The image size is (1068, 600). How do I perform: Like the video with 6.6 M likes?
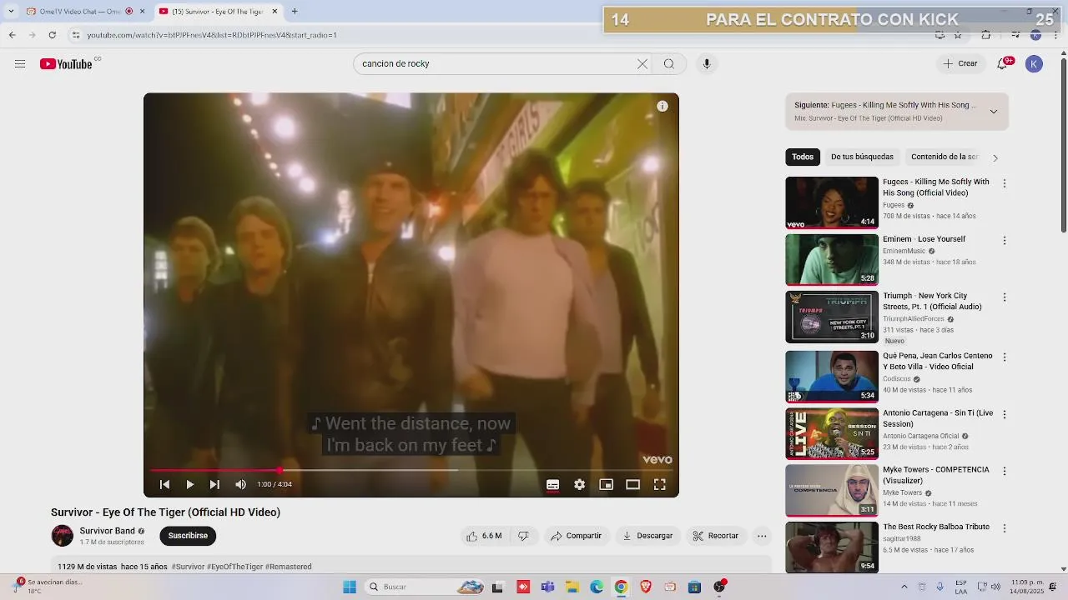point(484,536)
